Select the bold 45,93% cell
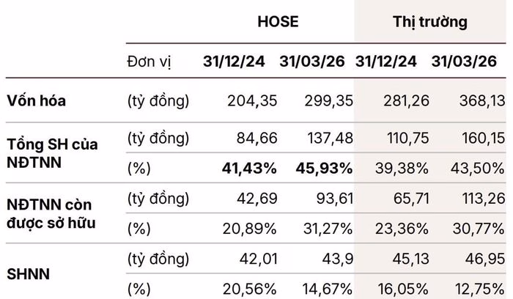Viewport: 513px width, 299px height. (x=324, y=169)
